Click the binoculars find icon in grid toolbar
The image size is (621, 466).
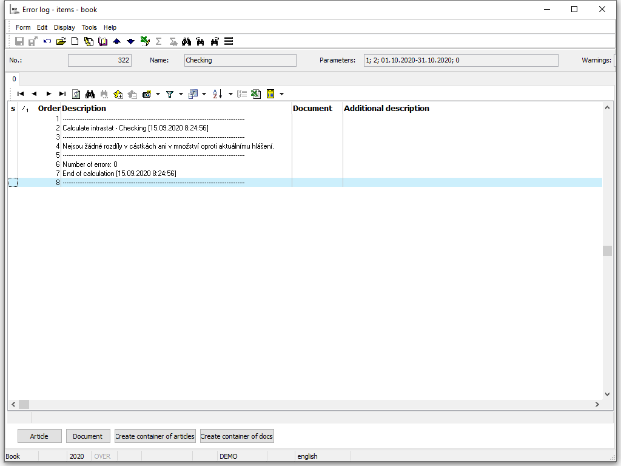pos(90,94)
